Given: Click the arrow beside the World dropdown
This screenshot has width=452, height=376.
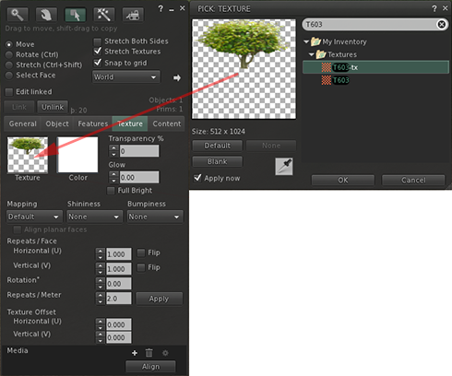Looking at the screenshot, I should (x=177, y=77).
